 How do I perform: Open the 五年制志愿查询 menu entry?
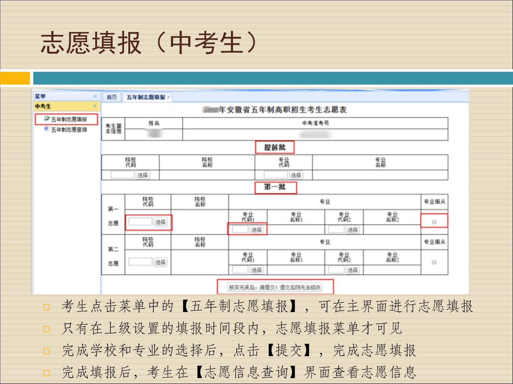pyautogui.click(x=69, y=130)
